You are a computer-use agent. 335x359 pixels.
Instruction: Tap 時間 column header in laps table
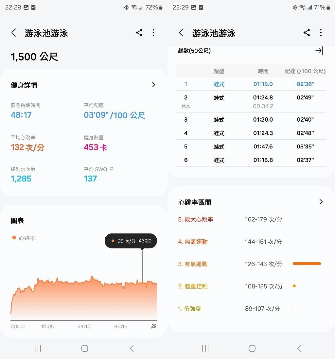click(x=263, y=71)
